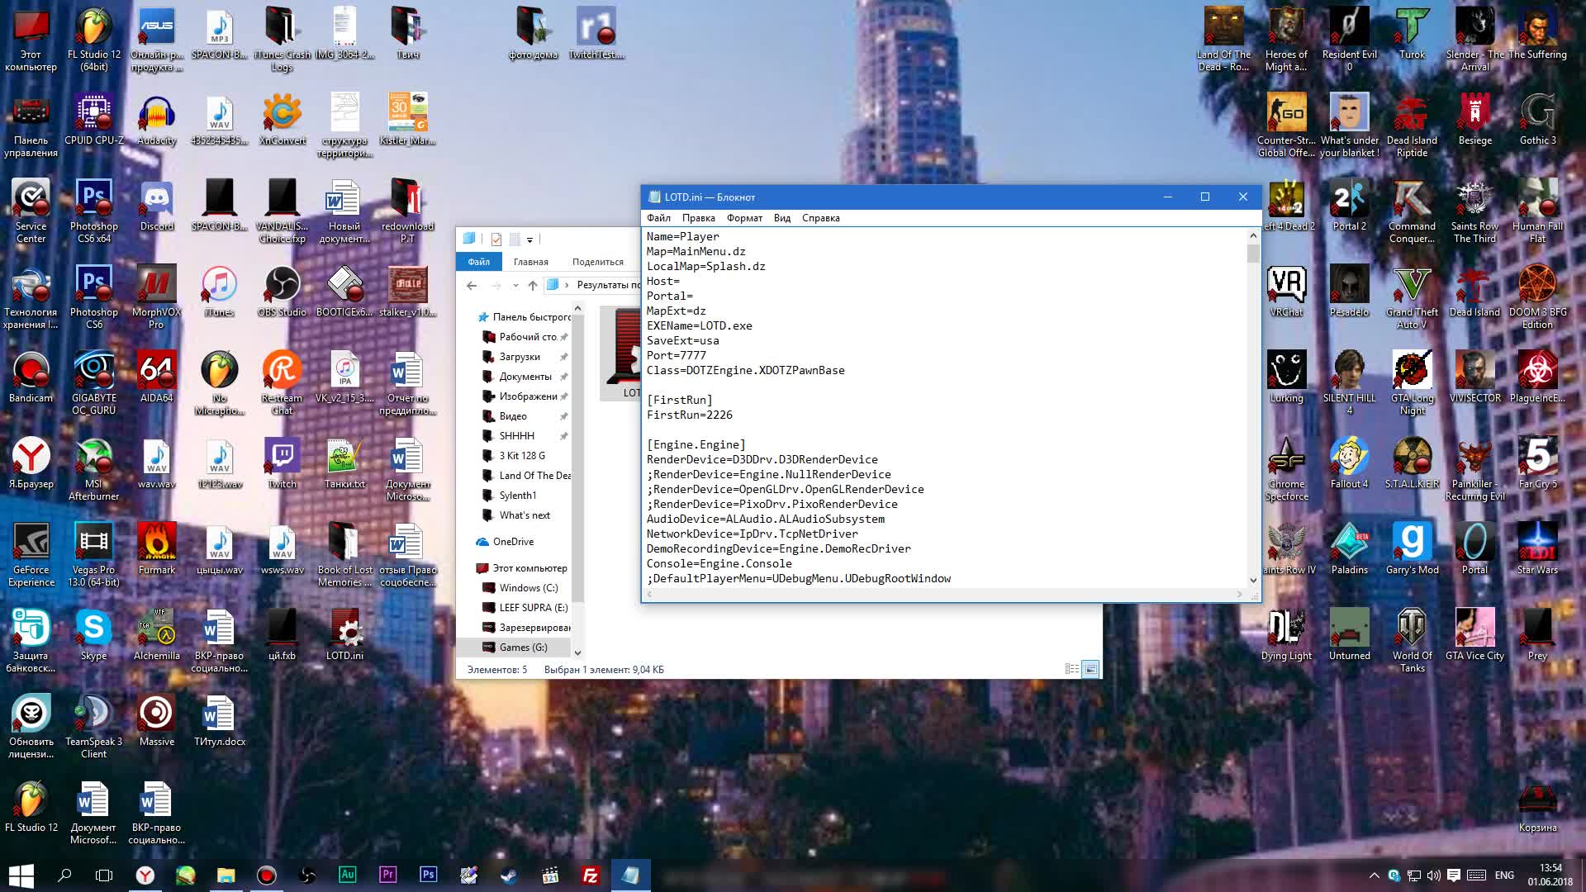Open the Формат menu in Notepad
1586x892 pixels.
[743, 218]
